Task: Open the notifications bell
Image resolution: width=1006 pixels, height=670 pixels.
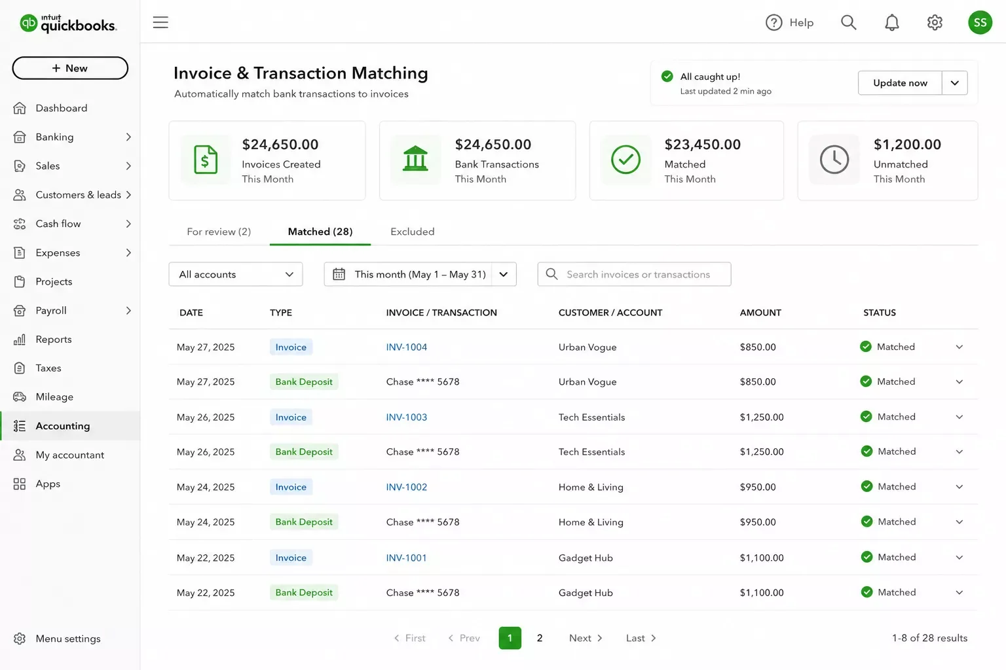Action: pyautogui.click(x=891, y=22)
